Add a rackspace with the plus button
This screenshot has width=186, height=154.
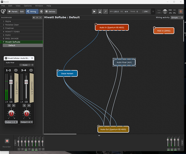tap(34, 18)
